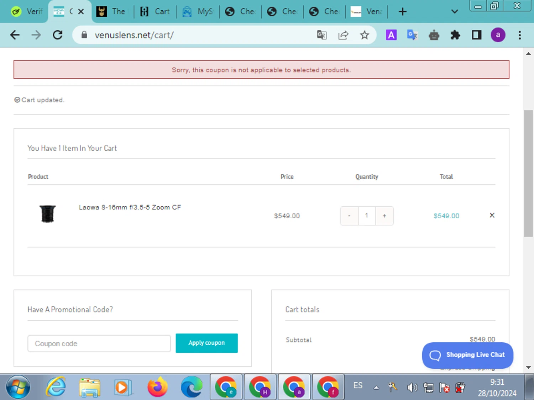
Task: Click the share page icon
Action: tap(343, 35)
